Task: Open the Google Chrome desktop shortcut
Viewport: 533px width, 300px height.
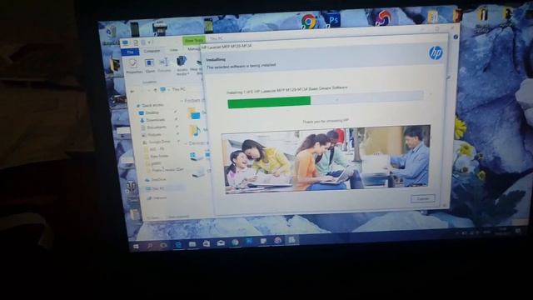Action: point(309,22)
